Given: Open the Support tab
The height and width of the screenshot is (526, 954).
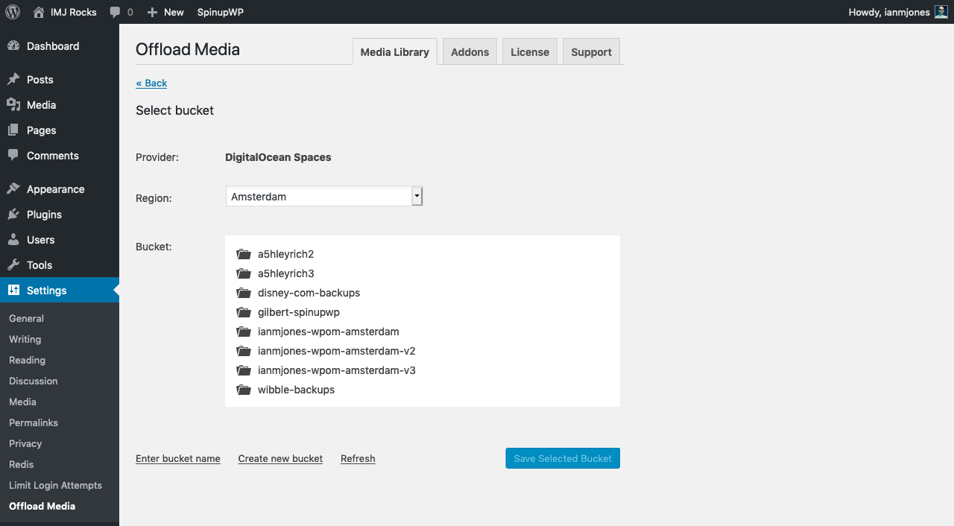Looking at the screenshot, I should [591, 52].
